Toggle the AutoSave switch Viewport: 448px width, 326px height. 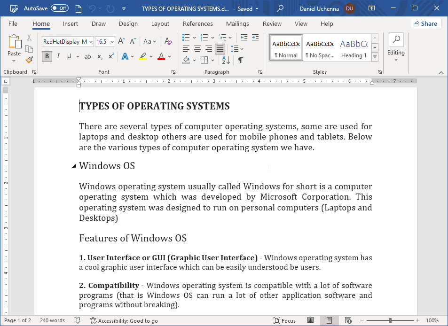(x=60, y=8)
